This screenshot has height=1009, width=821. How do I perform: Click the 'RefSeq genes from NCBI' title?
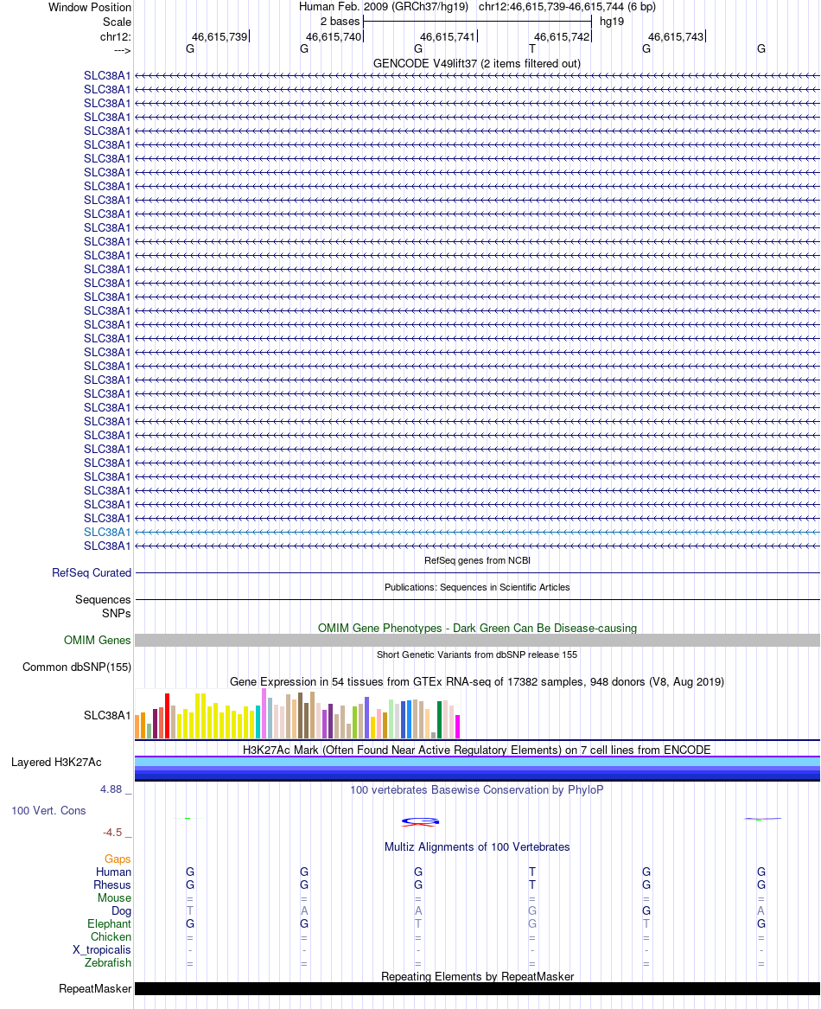[x=477, y=560]
